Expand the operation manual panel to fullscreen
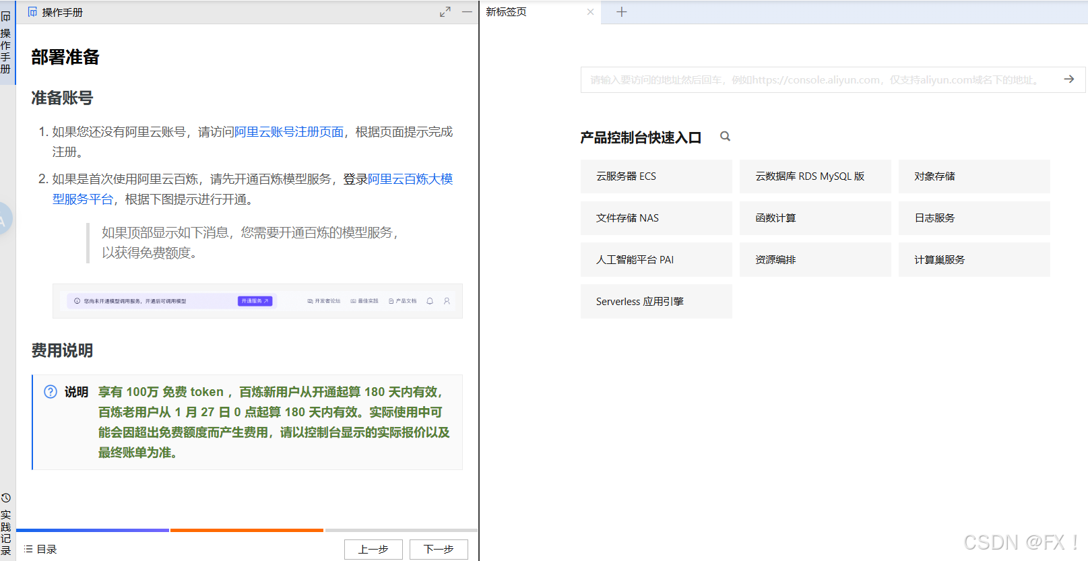Screen dimensions: 1088x561 (x=445, y=12)
